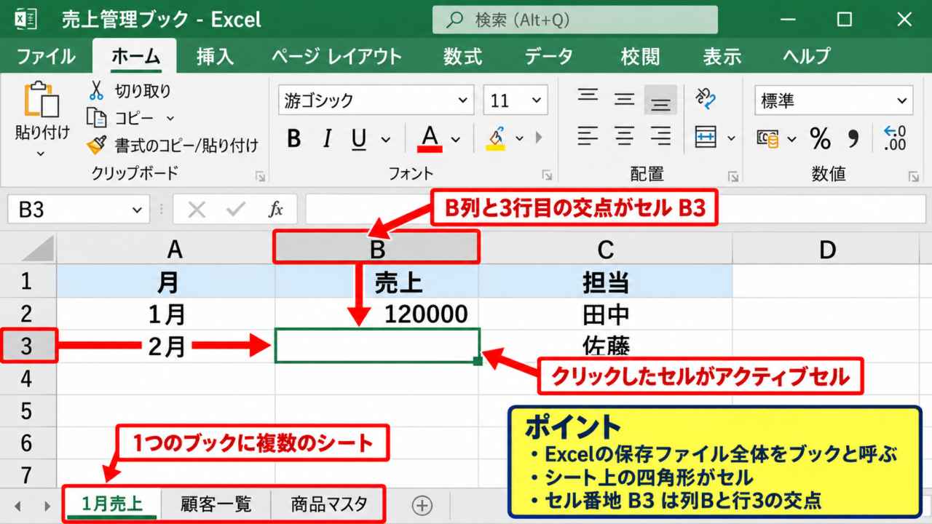The width and height of the screenshot is (932, 524).
Task: Click the Copy icon
Action: [x=96, y=117]
